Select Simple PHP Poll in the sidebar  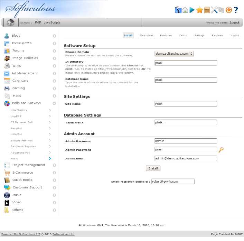pos(21,140)
